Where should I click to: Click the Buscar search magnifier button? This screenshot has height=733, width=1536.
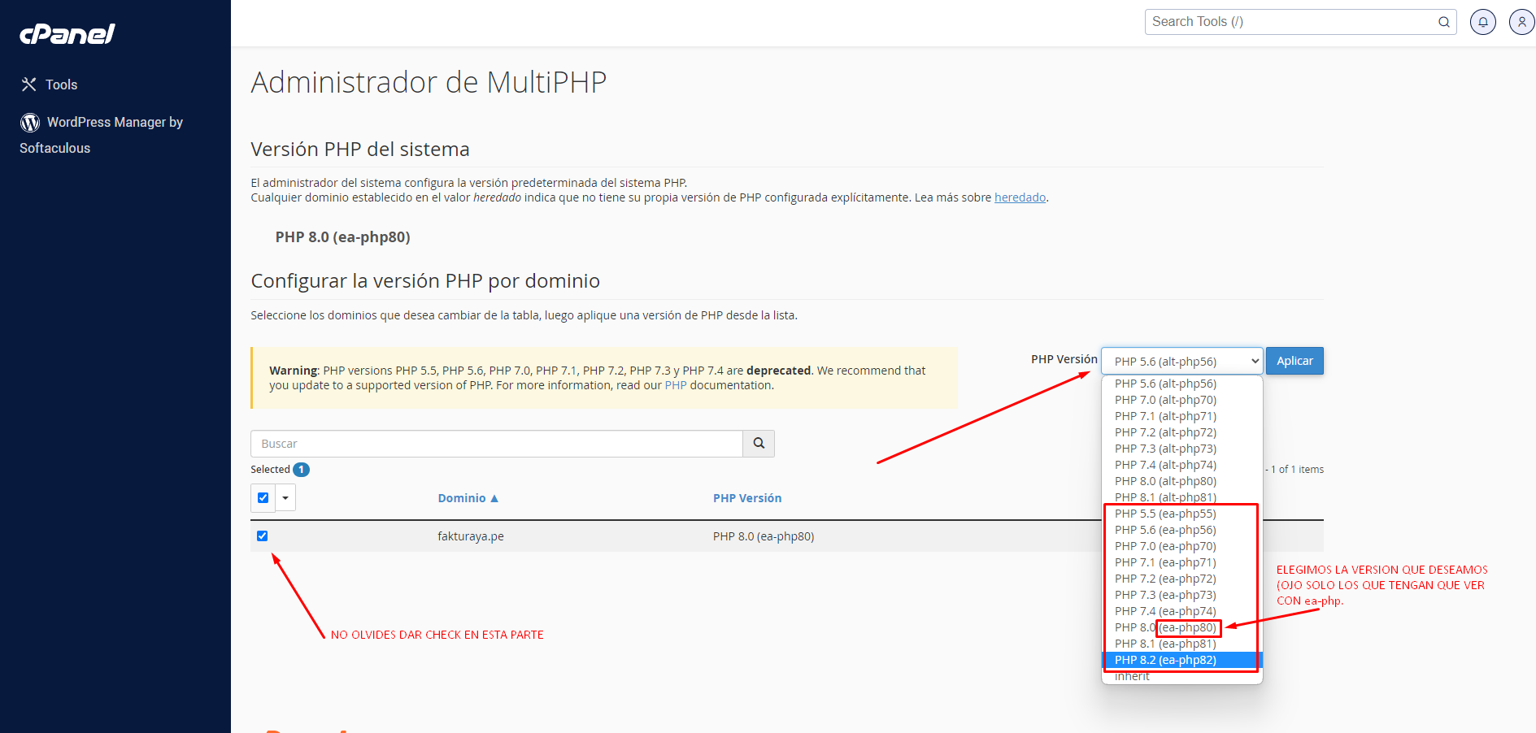[759, 444]
